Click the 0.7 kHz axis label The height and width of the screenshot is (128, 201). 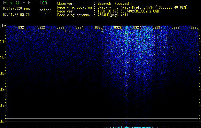point(3,106)
